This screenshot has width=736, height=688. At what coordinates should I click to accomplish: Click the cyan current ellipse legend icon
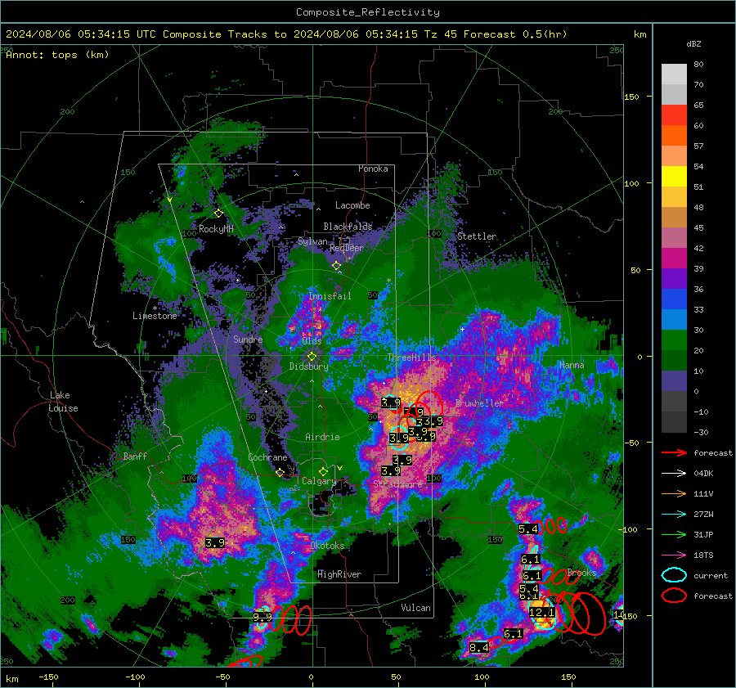click(674, 575)
